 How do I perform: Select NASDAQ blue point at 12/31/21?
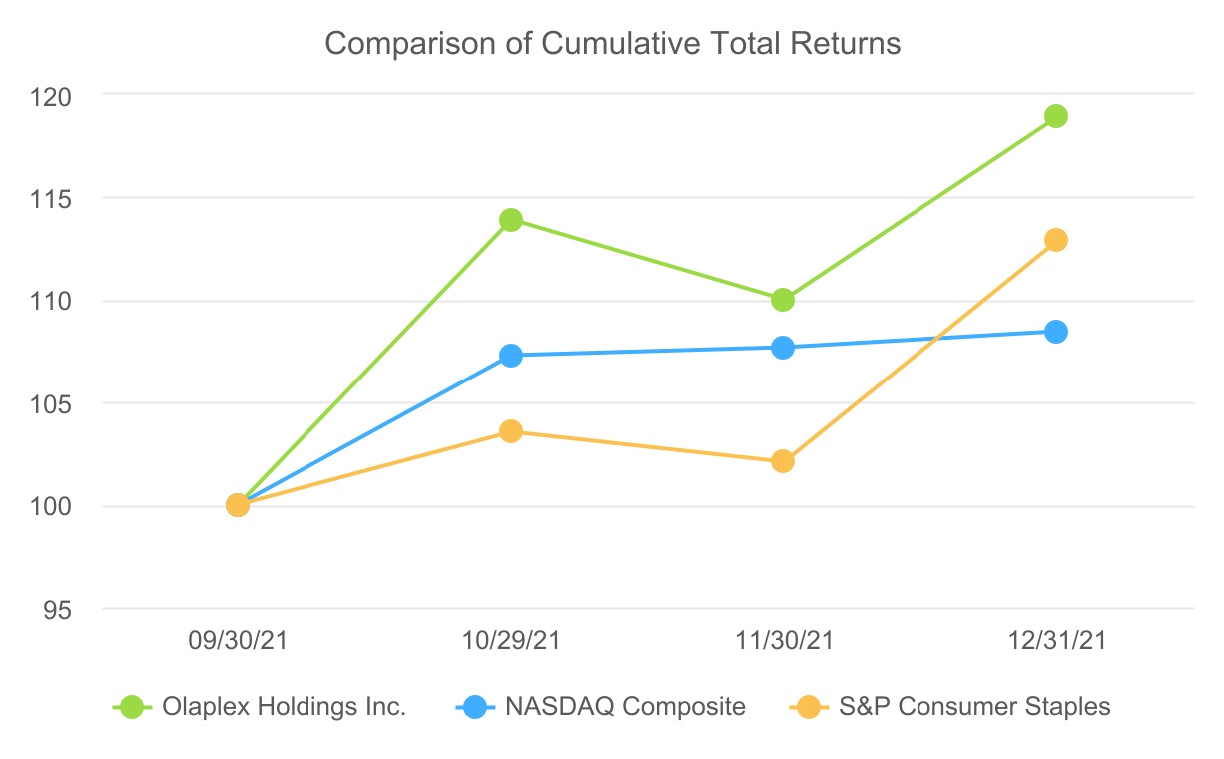point(1056,332)
